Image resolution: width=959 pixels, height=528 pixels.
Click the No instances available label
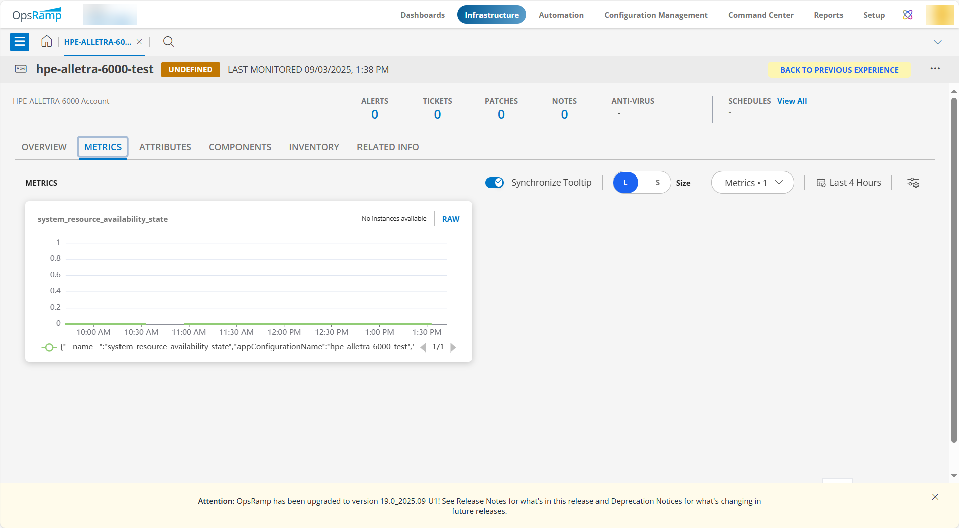(x=394, y=218)
